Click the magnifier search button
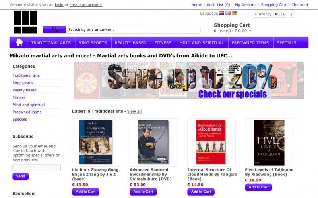Screen dimensions: 318x198 54,29
